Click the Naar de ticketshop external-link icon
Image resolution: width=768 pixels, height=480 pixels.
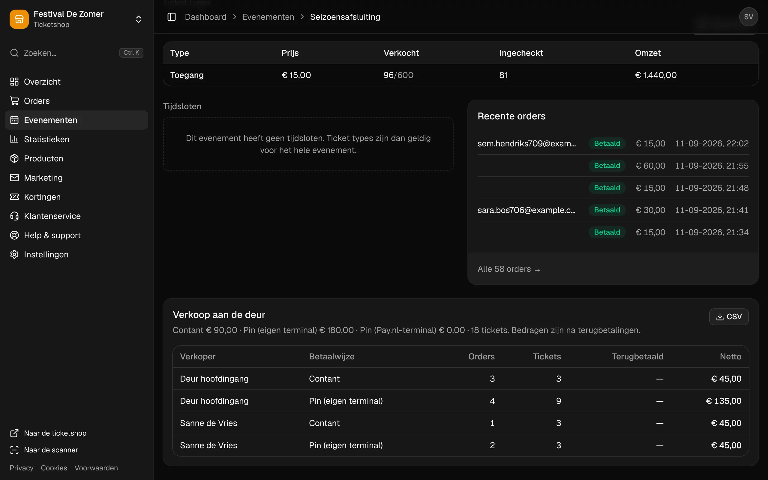(x=14, y=433)
